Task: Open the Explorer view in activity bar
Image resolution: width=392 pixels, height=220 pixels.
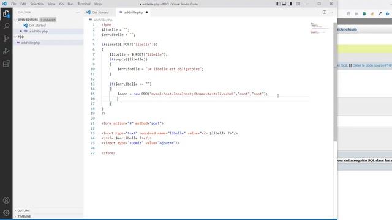Action: coord(6,14)
